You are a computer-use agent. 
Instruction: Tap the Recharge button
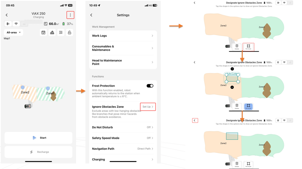[38, 152]
